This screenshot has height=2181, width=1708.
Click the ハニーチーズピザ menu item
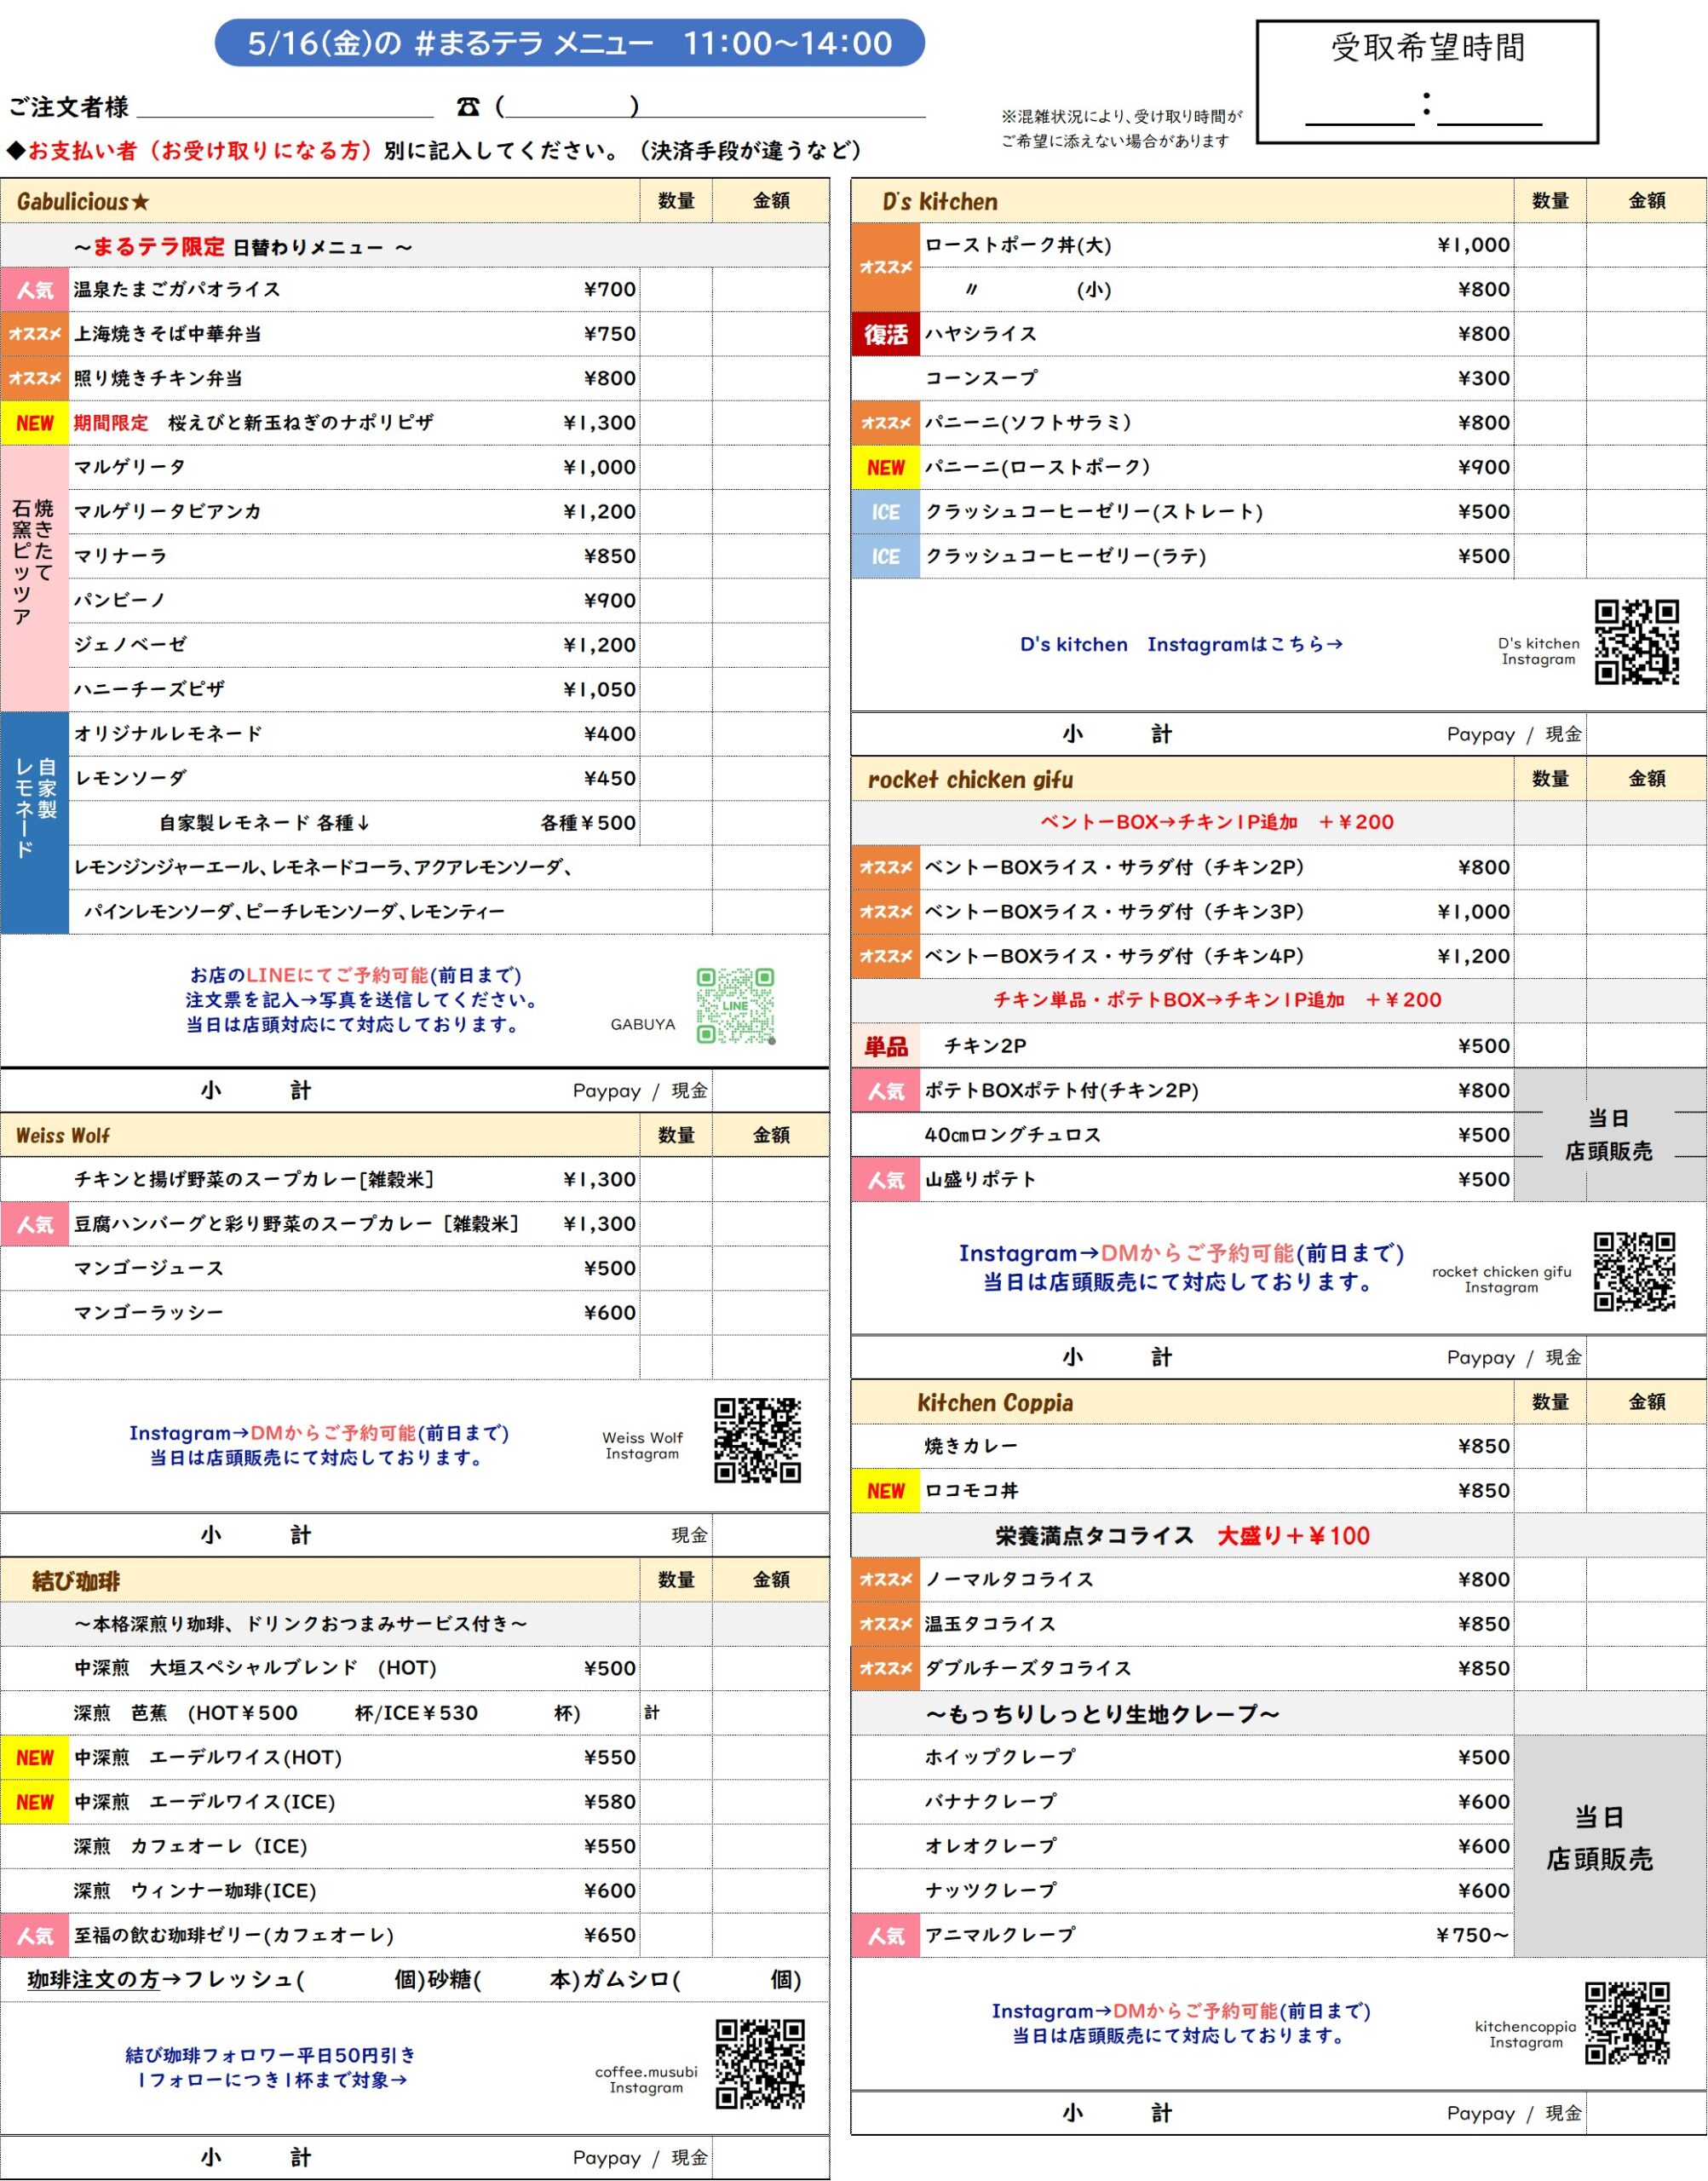149,689
